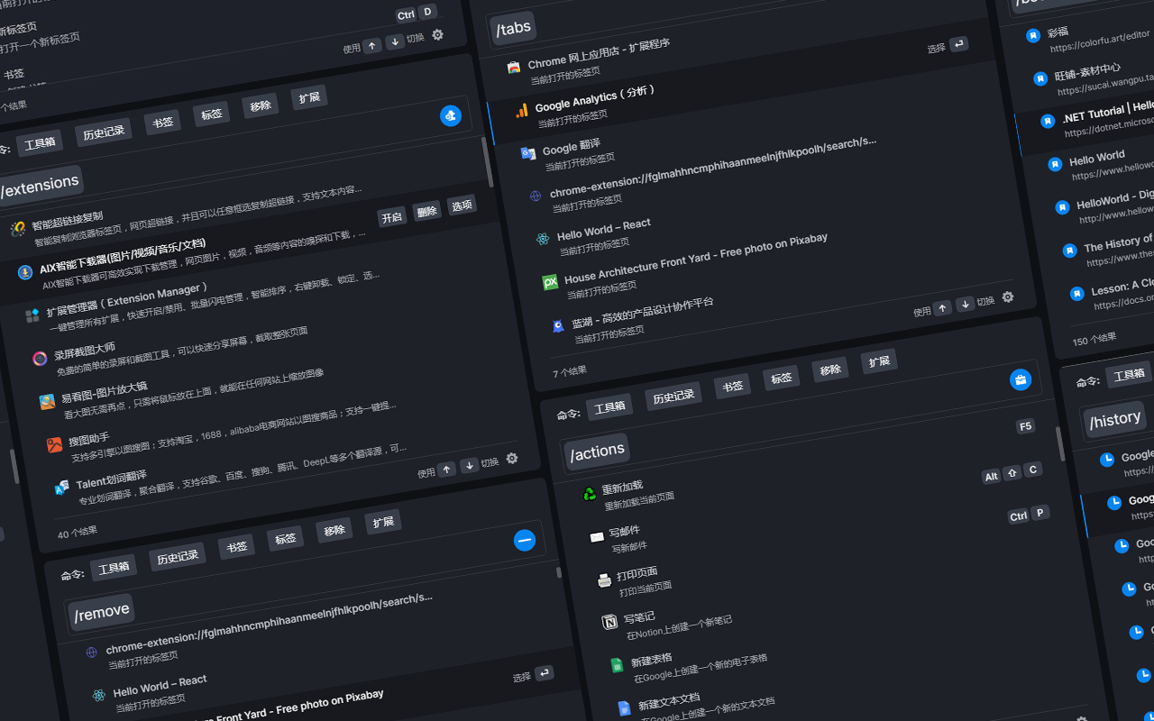
Task: Click the bookmark icon beside Lesson: A Clo
Action: pyautogui.click(x=1076, y=293)
